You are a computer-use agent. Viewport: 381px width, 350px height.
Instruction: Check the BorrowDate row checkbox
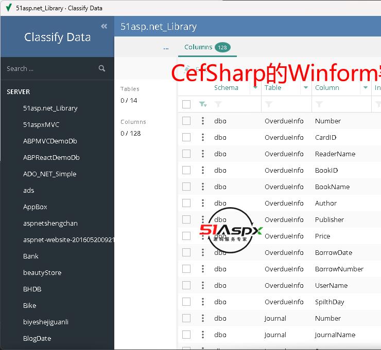(x=186, y=252)
